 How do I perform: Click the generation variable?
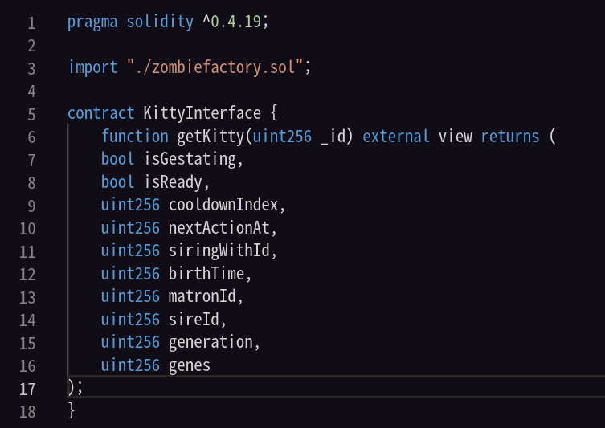(211, 342)
